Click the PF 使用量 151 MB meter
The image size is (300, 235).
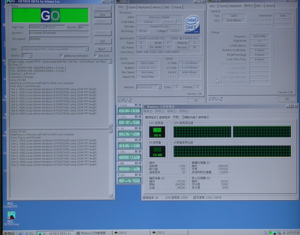157,151
